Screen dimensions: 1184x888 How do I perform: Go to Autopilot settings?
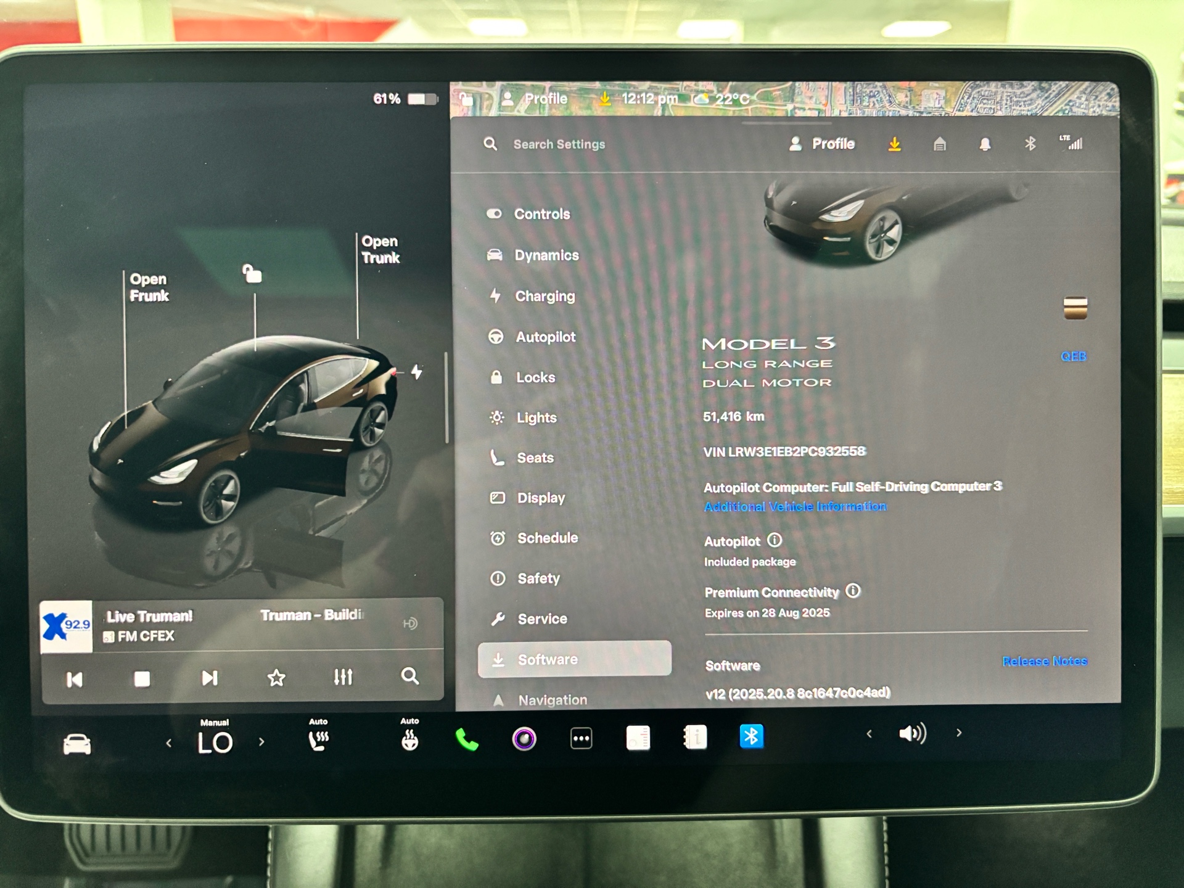tap(532, 337)
